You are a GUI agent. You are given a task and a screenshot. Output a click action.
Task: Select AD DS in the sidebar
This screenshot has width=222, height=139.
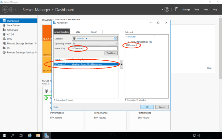(10, 34)
